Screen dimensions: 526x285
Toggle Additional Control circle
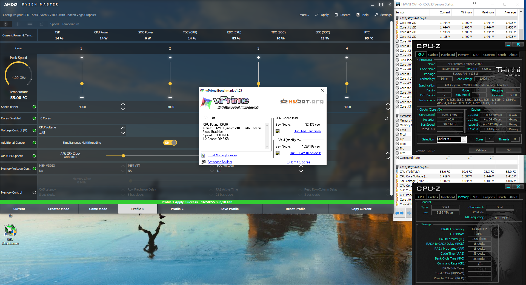click(x=34, y=143)
